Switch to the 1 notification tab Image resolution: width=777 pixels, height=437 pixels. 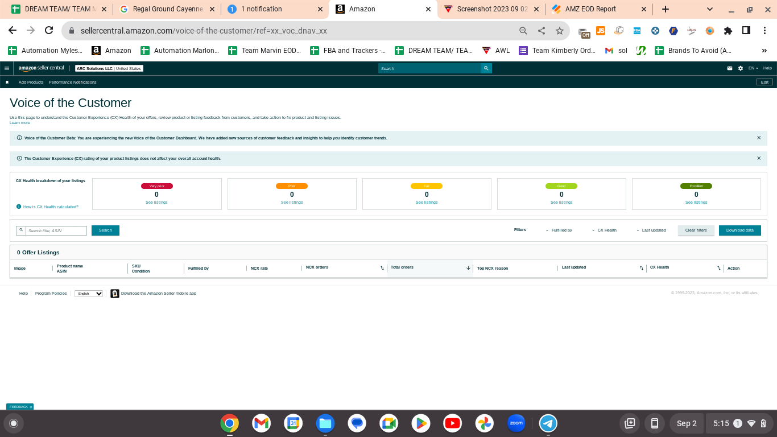[275, 9]
